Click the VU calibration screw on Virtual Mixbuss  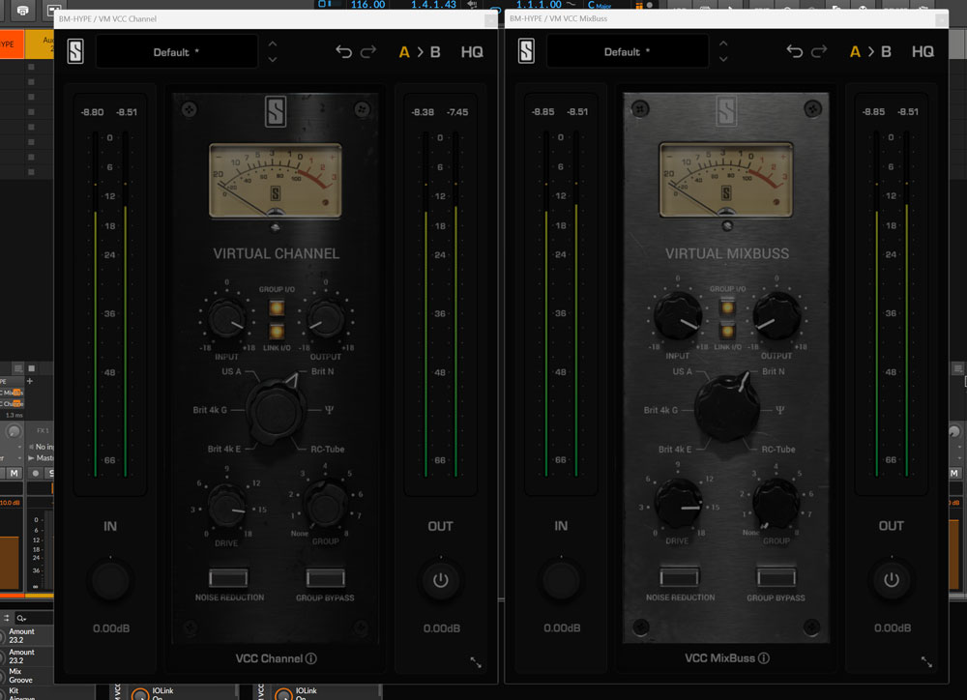click(x=727, y=226)
